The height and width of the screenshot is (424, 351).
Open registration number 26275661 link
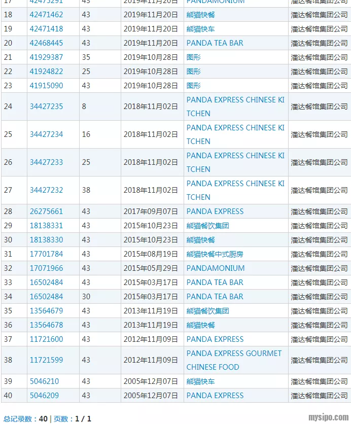click(x=46, y=211)
